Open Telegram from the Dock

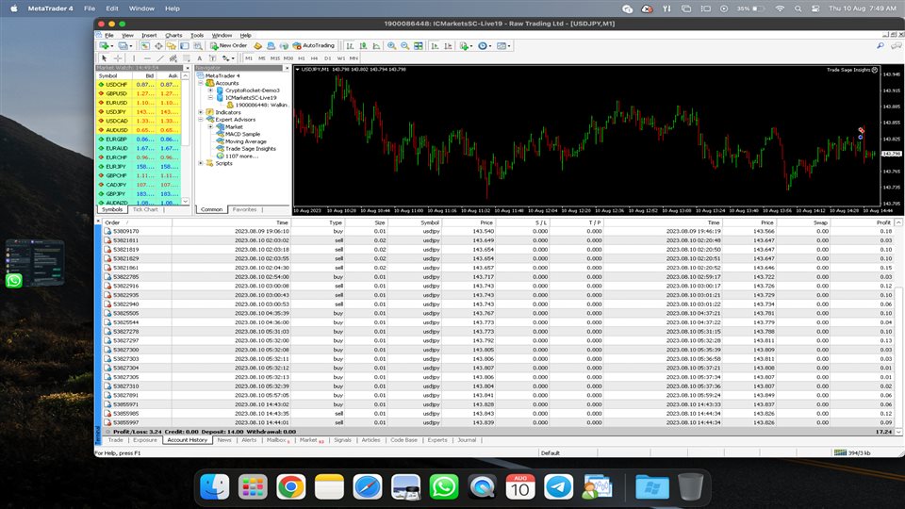(558, 486)
